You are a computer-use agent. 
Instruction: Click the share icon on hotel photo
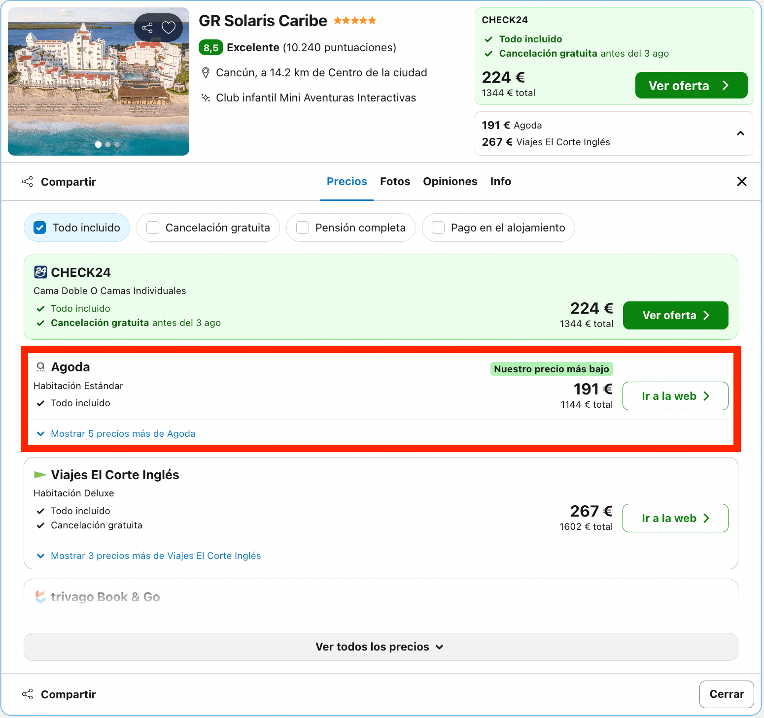click(147, 28)
